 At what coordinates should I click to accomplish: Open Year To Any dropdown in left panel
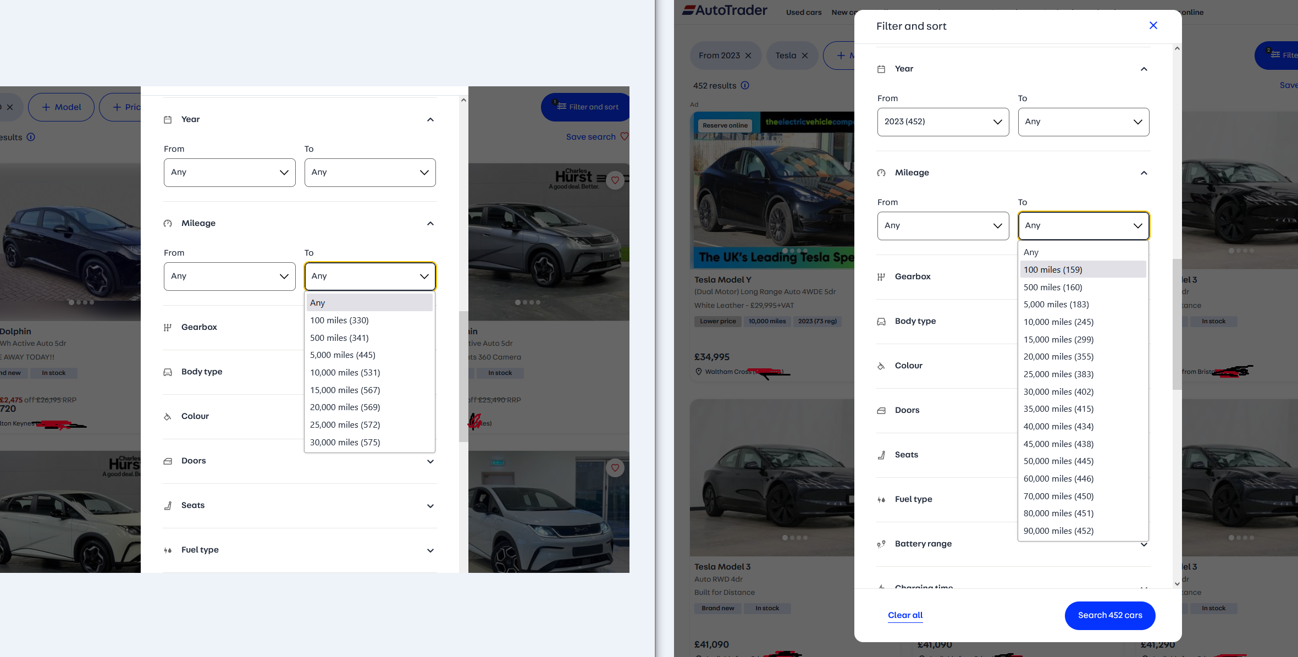tap(370, 172)
